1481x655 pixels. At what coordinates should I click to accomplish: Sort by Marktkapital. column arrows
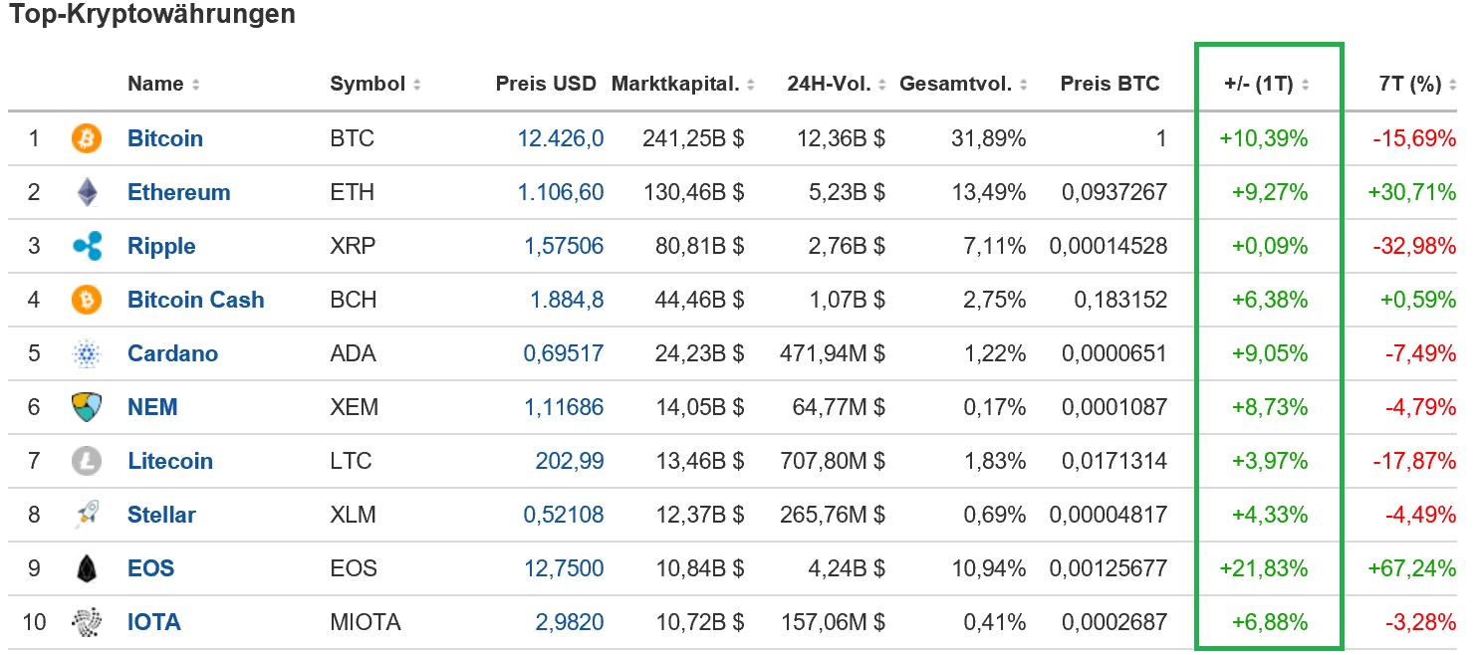pos(750,85)
